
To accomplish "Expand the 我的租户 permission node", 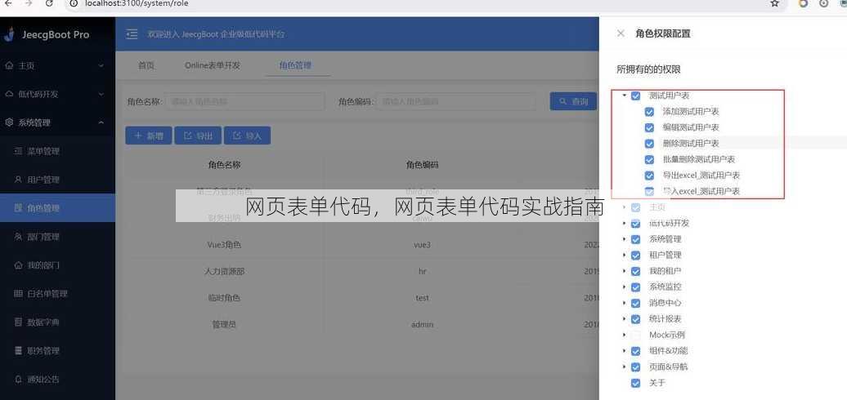I will 624,271.
